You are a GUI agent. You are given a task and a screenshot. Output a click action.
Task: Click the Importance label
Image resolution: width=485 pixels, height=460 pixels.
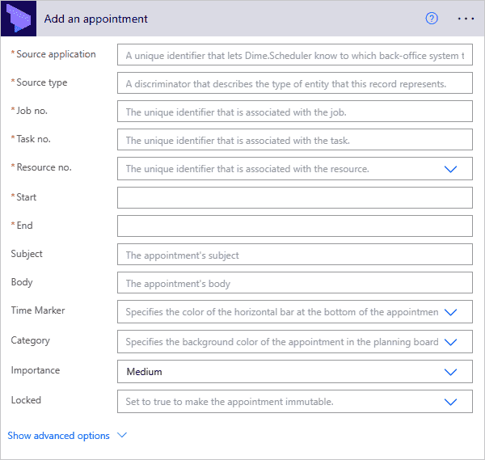point(36,370)
